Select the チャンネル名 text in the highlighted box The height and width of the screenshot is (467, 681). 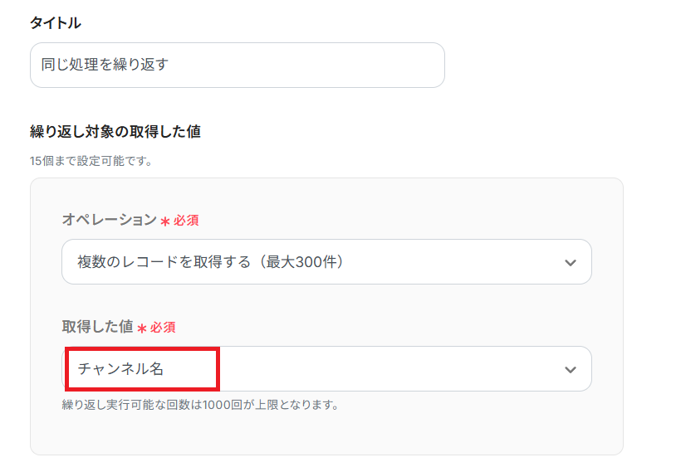click(120, 369)
